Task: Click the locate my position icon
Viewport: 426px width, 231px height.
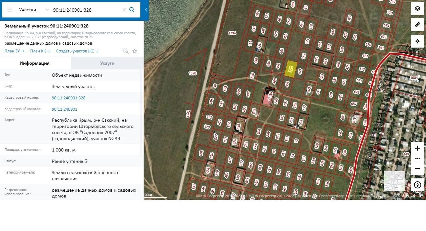Action: coord(417,41)
